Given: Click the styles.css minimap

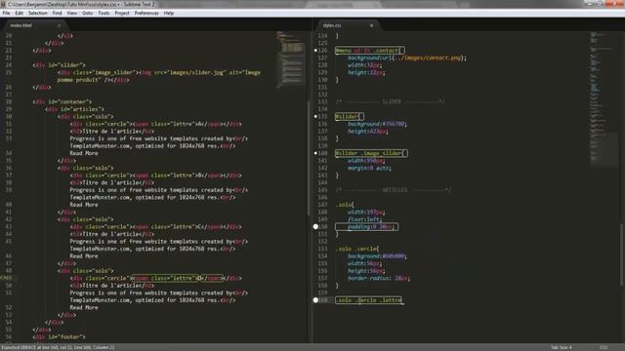Looking at the screenshot, I should [x=604, y=97].
